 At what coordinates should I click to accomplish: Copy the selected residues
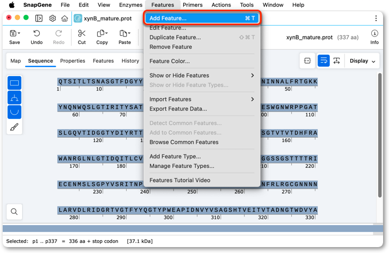coord(100,33)
